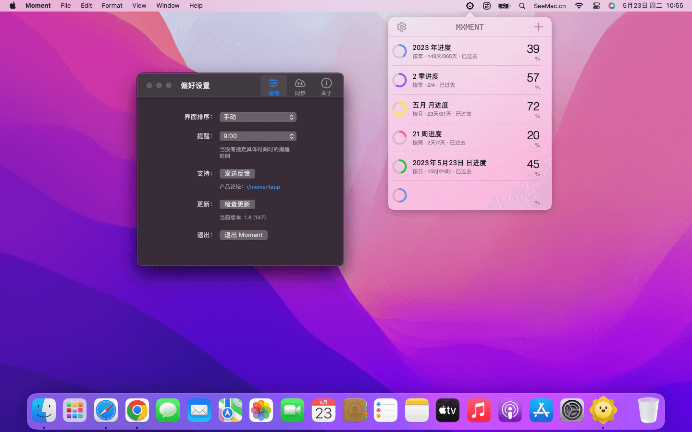The width and height of the screenshot is (692, 432).
Task: Click the 五月 月进度 yellow progress ring
Action: 400,109
